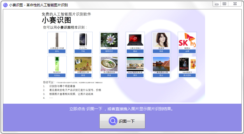Click the caption 悦诗风吟

(57, 72)
